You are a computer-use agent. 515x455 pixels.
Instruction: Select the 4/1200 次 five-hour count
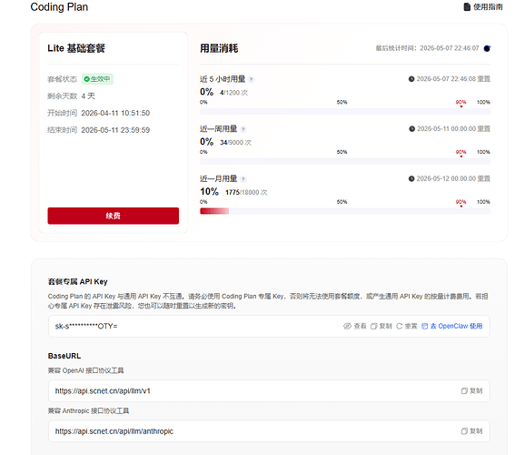(x=233, y=93)
